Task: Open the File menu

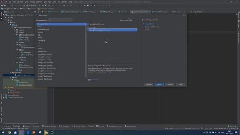Action: click(x=6, y=2)
